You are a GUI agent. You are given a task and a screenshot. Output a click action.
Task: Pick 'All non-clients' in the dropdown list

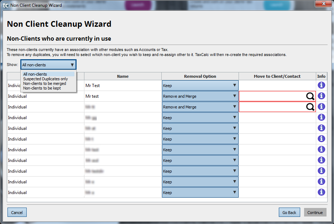coord(35,74)
